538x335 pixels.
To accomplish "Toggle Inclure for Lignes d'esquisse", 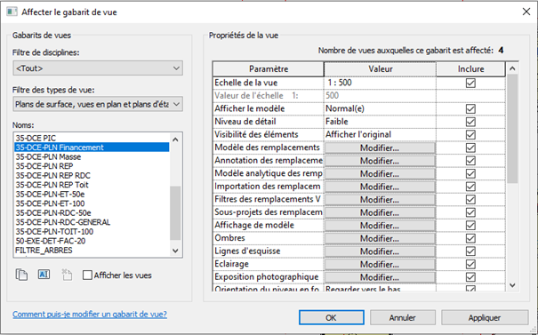I will click(470, 251).
